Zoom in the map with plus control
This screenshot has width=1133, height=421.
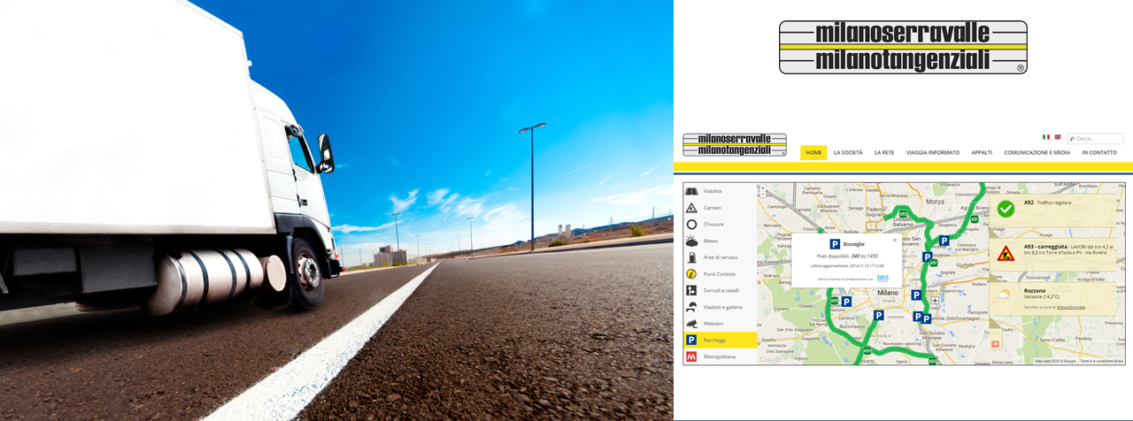point(763,188)
